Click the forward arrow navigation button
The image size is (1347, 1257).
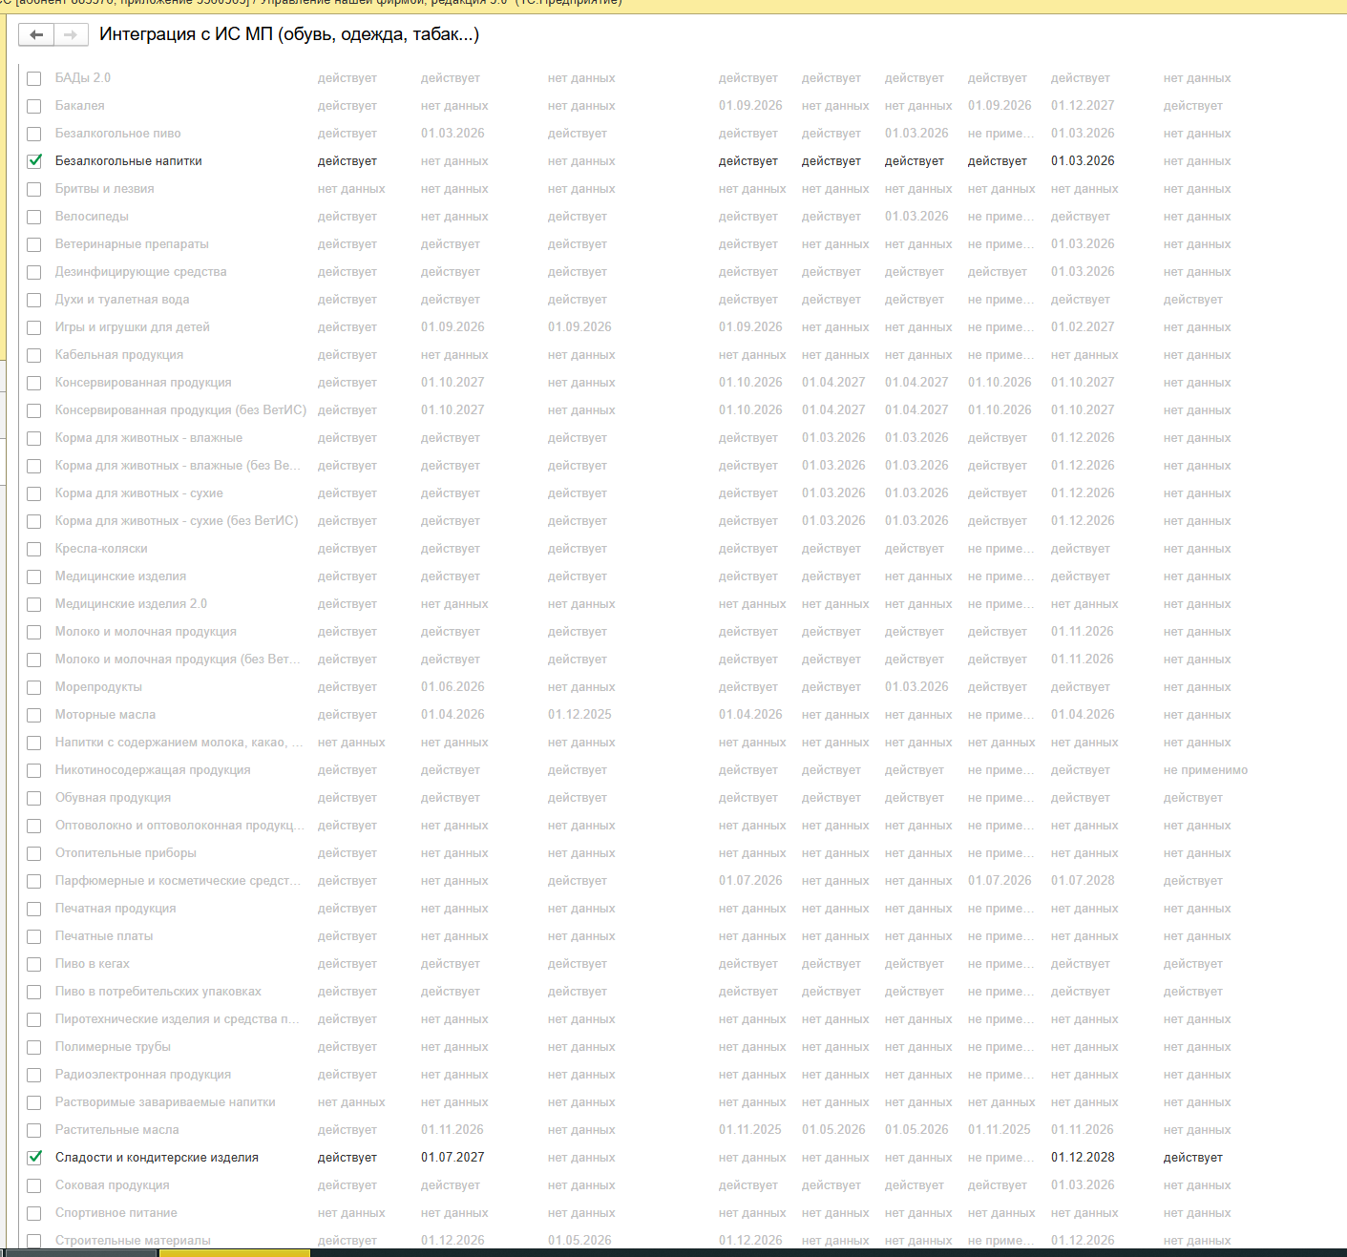tap(71, 35)
